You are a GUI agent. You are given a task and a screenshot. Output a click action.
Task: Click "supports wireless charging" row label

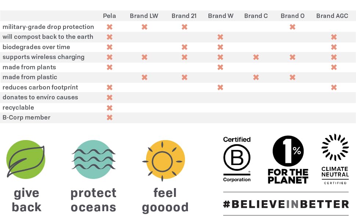43,57
